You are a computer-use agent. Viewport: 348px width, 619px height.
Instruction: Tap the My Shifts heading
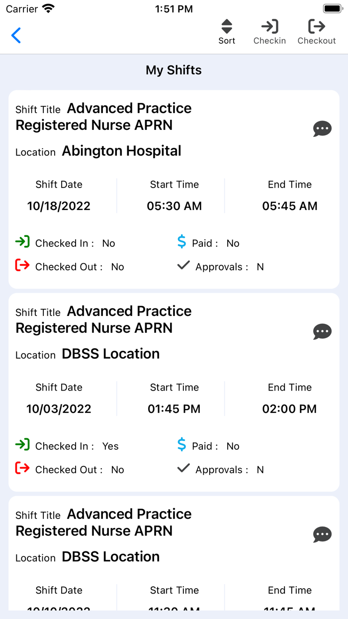click(174, 70)
